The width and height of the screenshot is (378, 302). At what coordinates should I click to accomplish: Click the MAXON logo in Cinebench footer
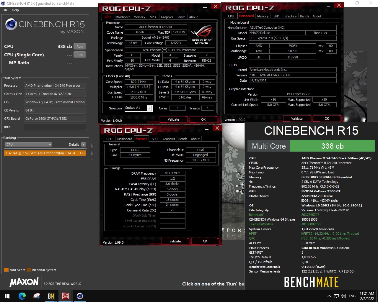(24, 282)
